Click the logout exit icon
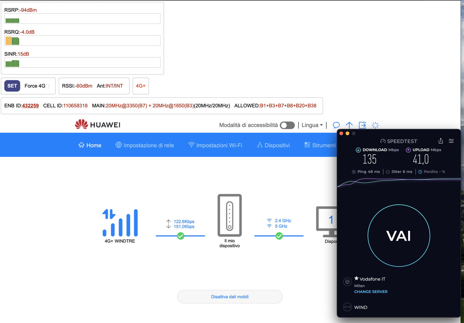Image resolution: width=464 pixels, height=323 pixels. pos(362,125)
